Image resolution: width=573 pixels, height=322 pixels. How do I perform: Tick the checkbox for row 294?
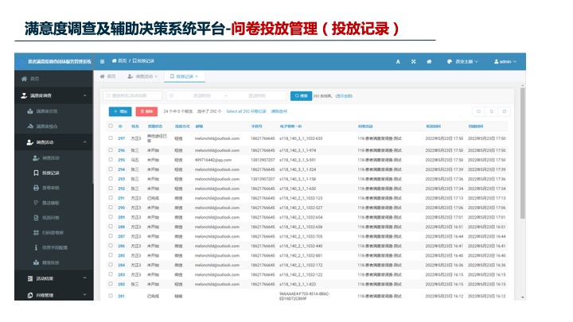click(111, 169)
